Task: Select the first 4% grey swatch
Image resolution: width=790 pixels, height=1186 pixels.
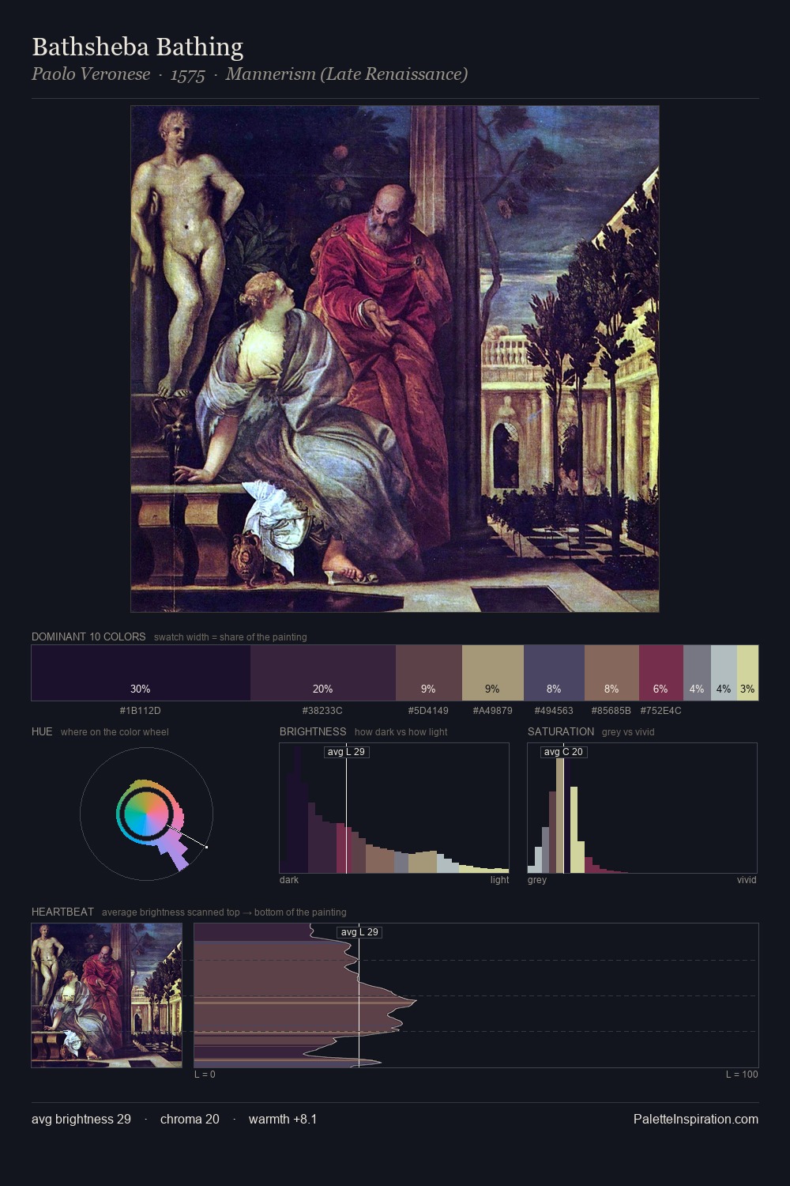Action: click(x=697, y=673)
